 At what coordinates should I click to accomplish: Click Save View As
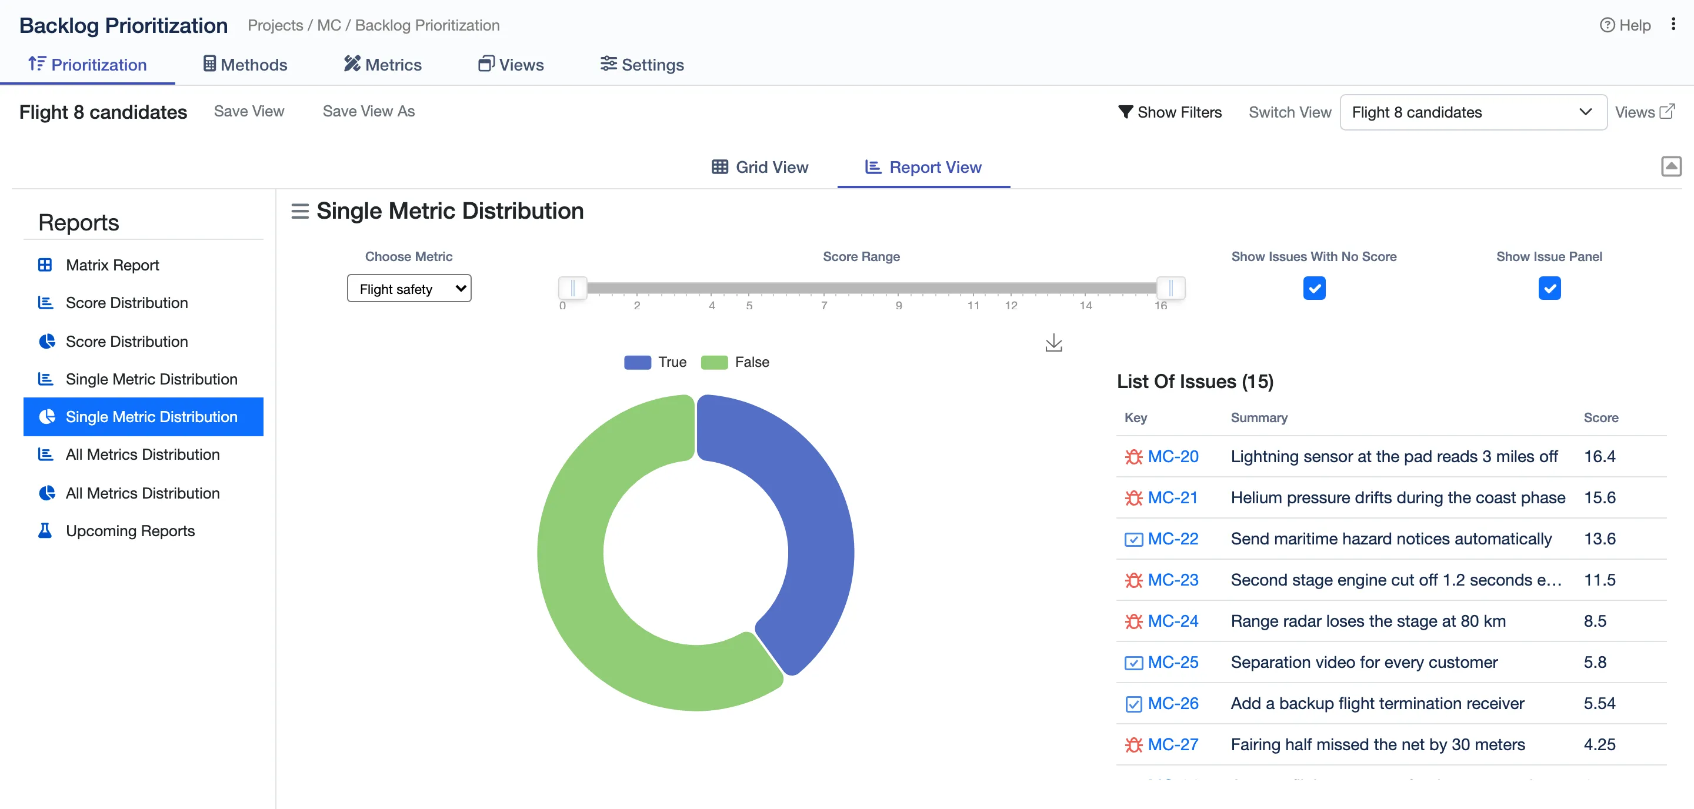[x=368, y=111]
